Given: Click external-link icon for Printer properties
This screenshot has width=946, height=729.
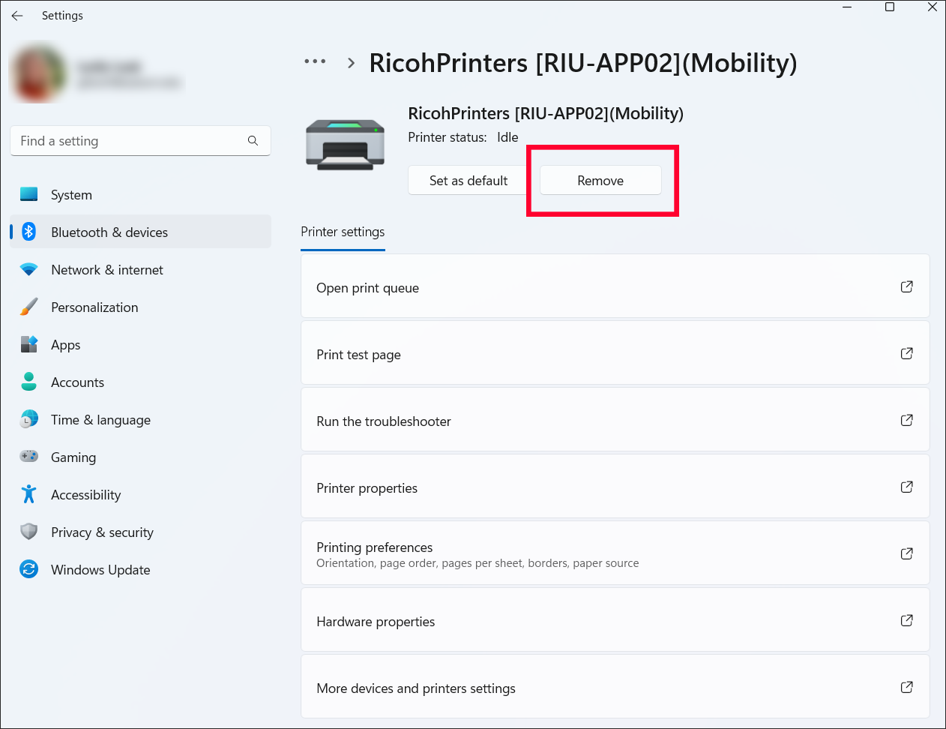Looking at the screenshot, I should [907, 487].
